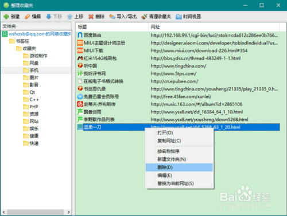Click URL http://www.miui.com/download-226.html#354
This screenshot has height=216, width=287.
(x=199, y=50)
